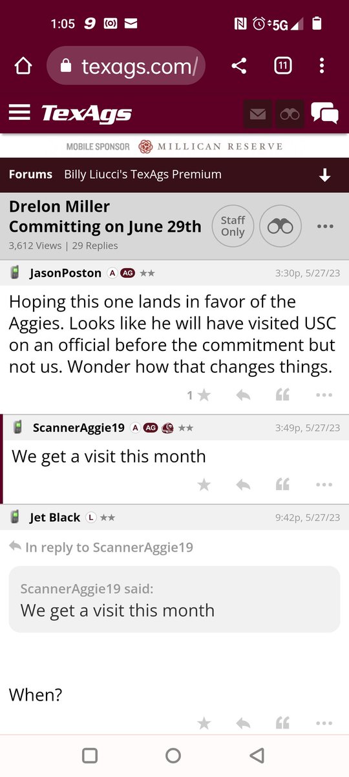Tap the texags.com address bar
This screenshot has height=777, width=349.
pyautogui.click(x=126, y=65)
